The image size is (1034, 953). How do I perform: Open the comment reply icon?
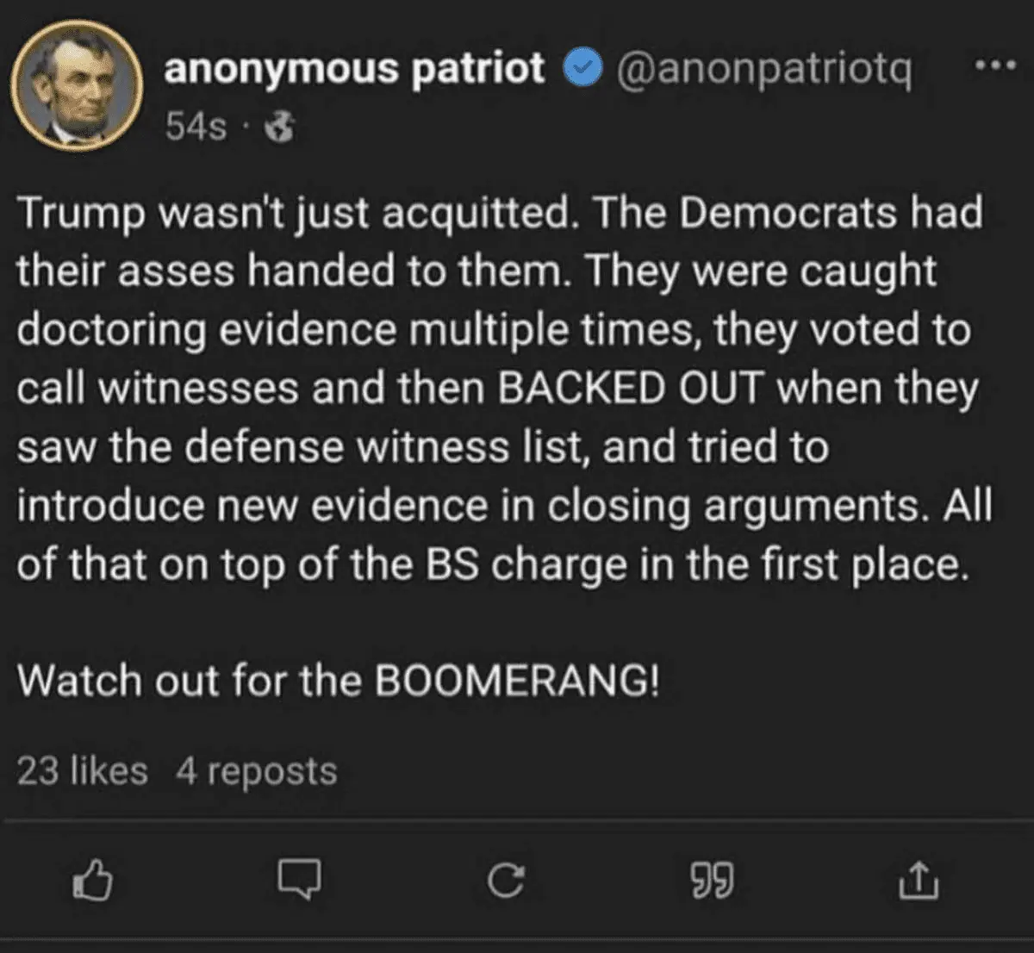[299, 881]
